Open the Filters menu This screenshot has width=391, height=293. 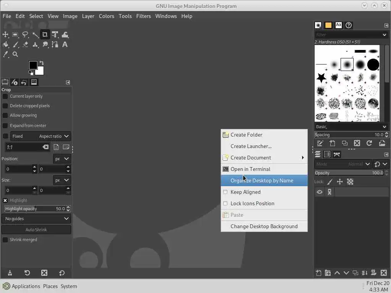(x=144, y=16)
